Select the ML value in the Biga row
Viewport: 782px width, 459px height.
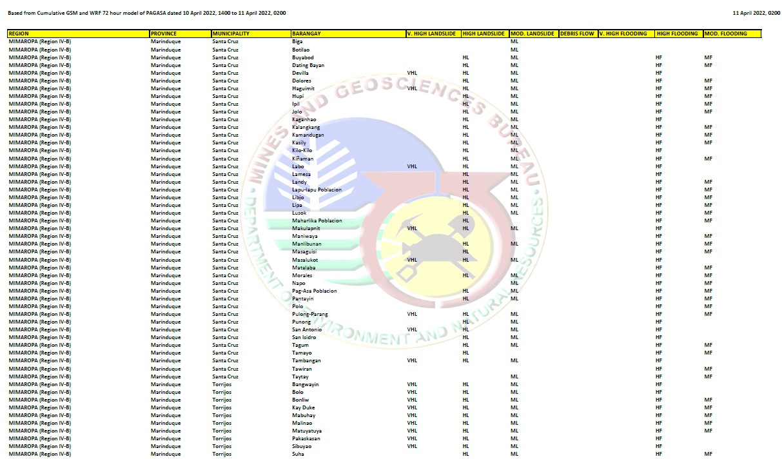point(514,42)
